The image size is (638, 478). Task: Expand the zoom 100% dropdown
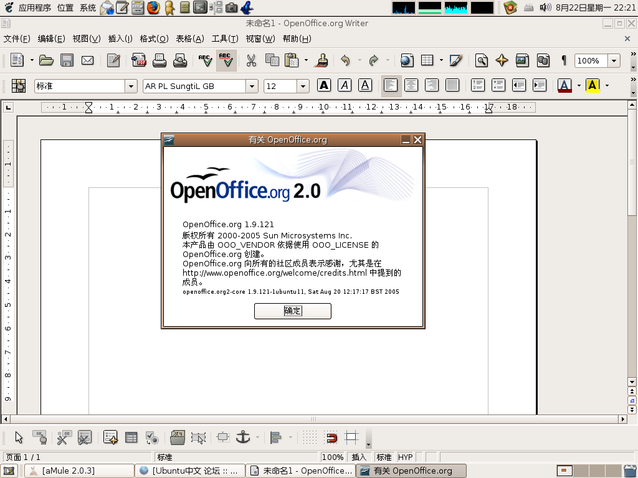click(614, 61)
